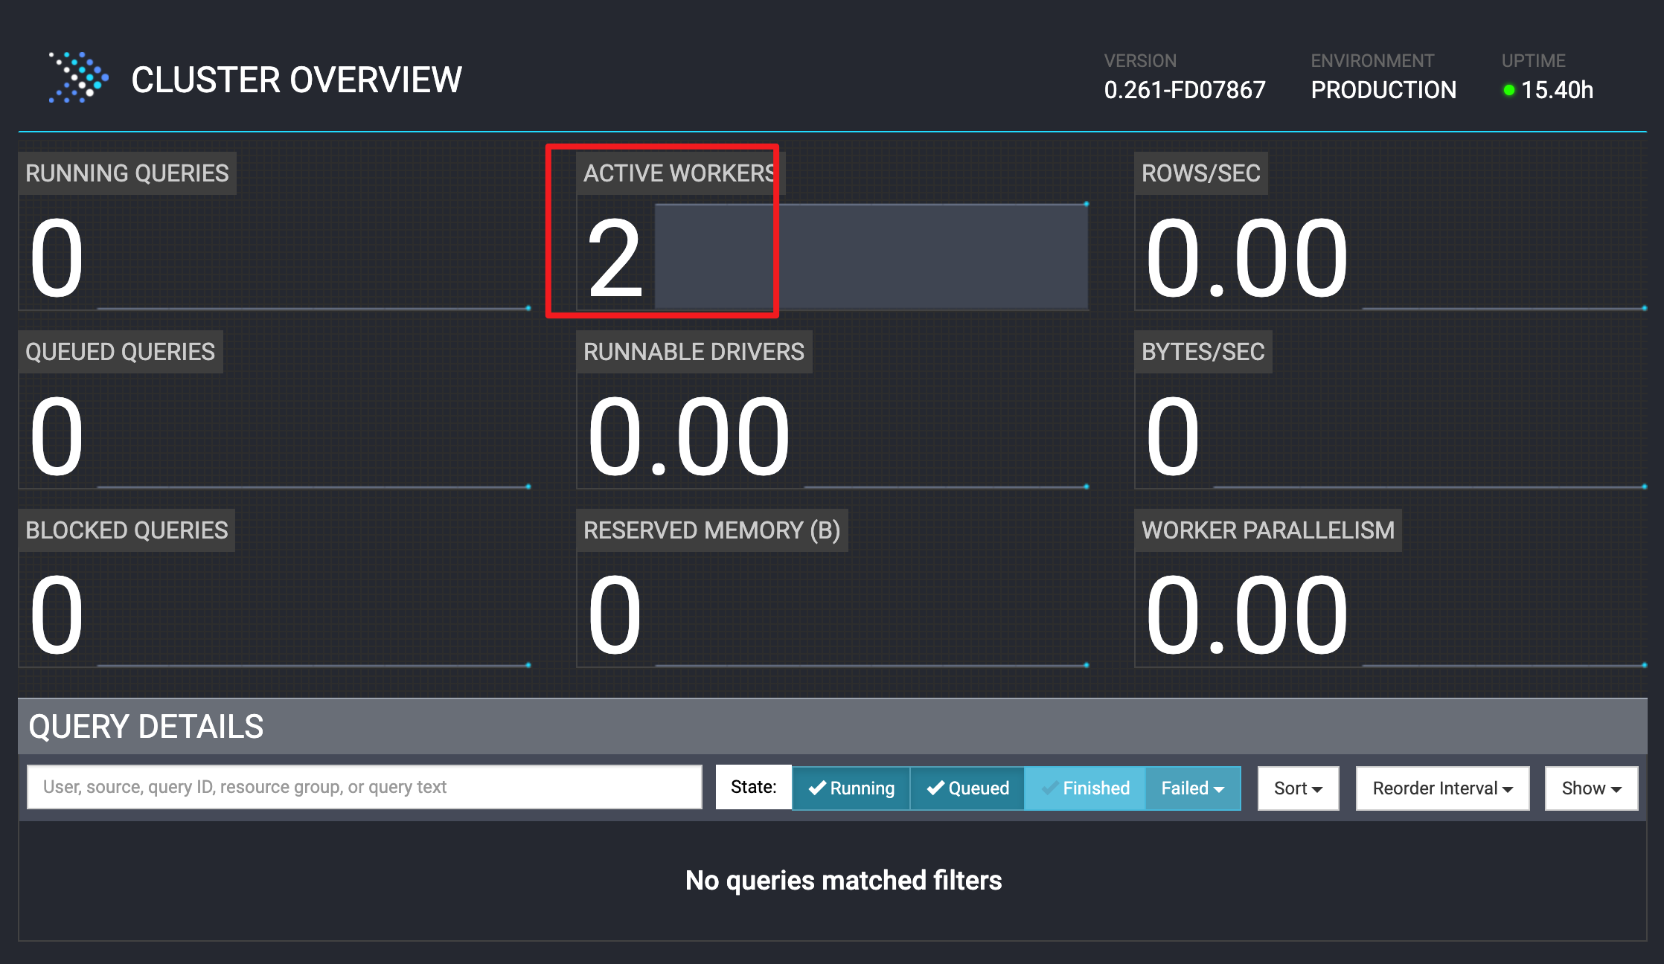Click the PRODUCTION environment value
Image resolution: width=1664 pixels, height=964 pixels.
point(1383,90)
